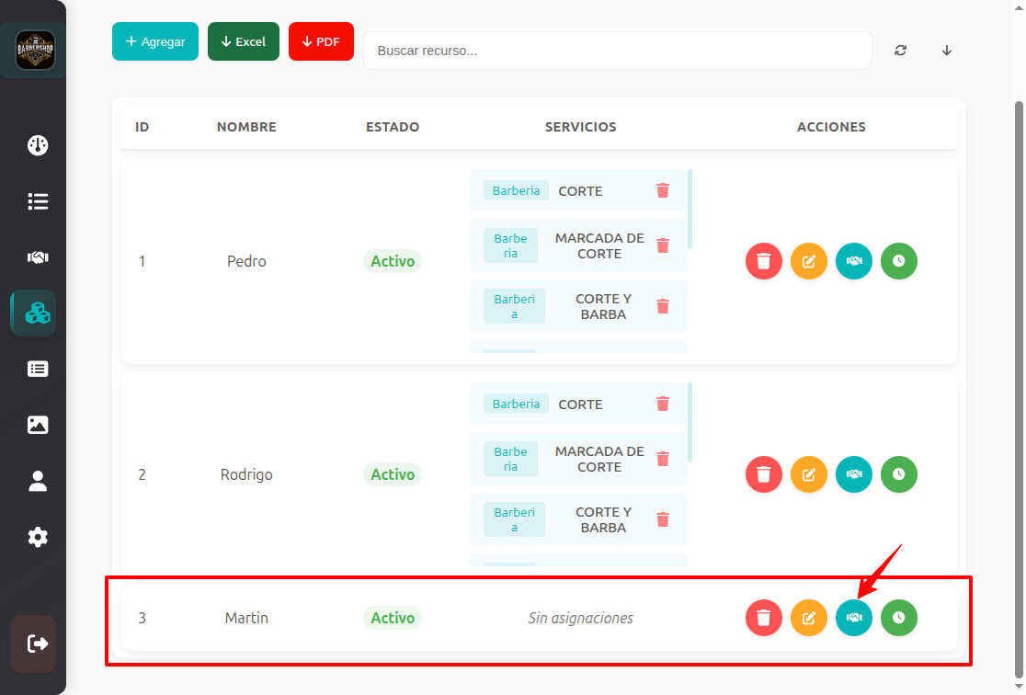Delete Rodrigo with the red trash button
Image resolution: width=1026 pixels, height=695 pixels.
point(764,474)
